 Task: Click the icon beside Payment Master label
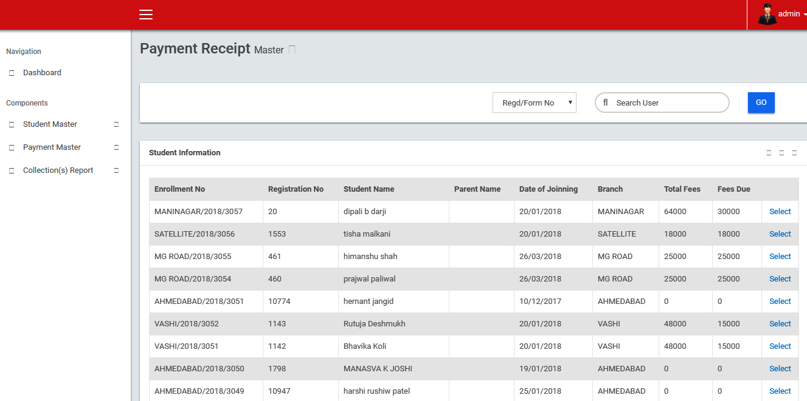click(12, 147)
